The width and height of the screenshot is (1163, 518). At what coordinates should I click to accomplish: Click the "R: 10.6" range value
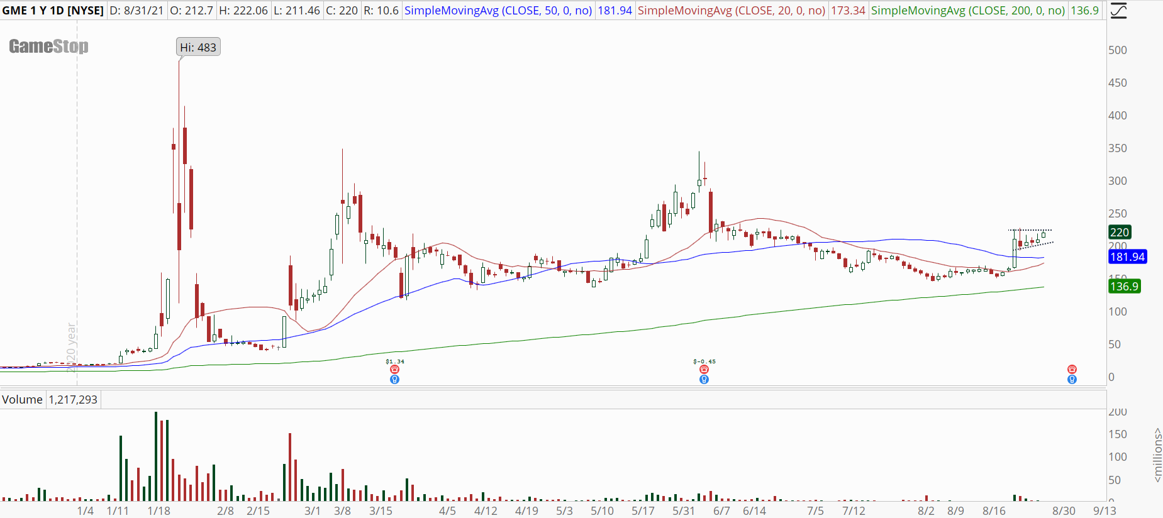[x=381, y=11]
